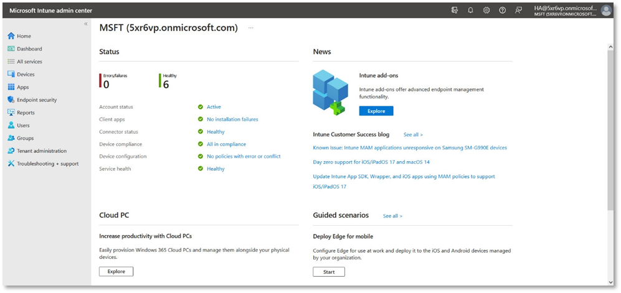Open the settings gear icon
Image resolution: width=621 pixels, height=293 pixels.
coord(486,10)
